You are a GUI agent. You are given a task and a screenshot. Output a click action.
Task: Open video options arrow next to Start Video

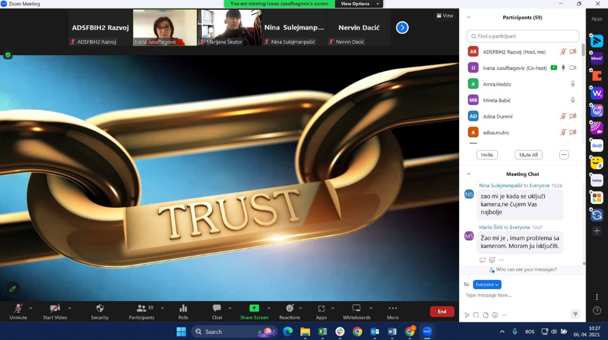tap(69, 308)
